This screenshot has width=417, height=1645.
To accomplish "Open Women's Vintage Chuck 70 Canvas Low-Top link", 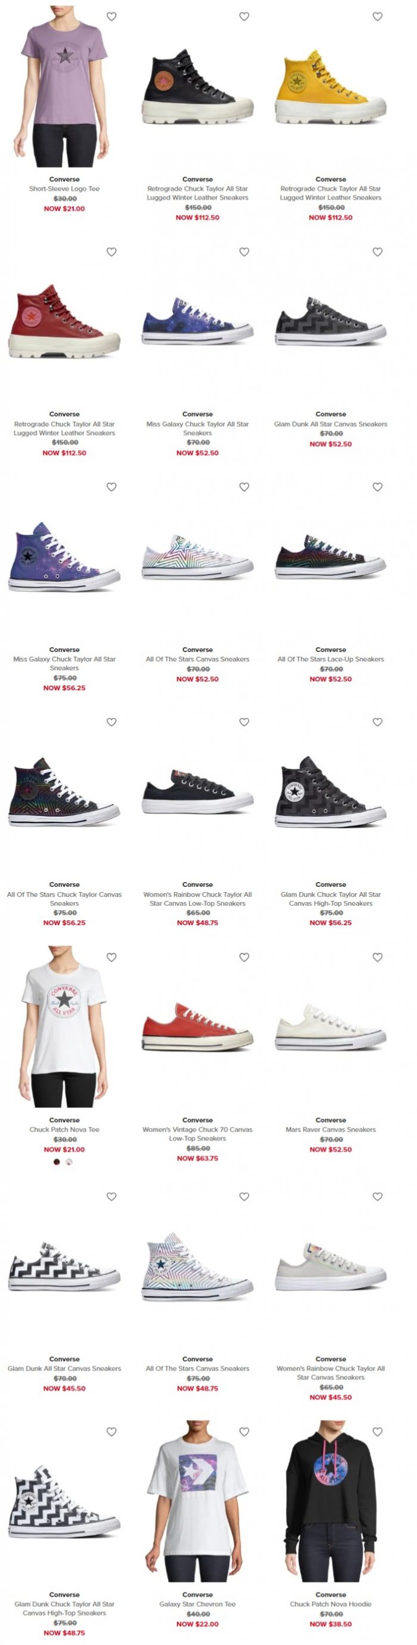I will tap(197, 1134).
